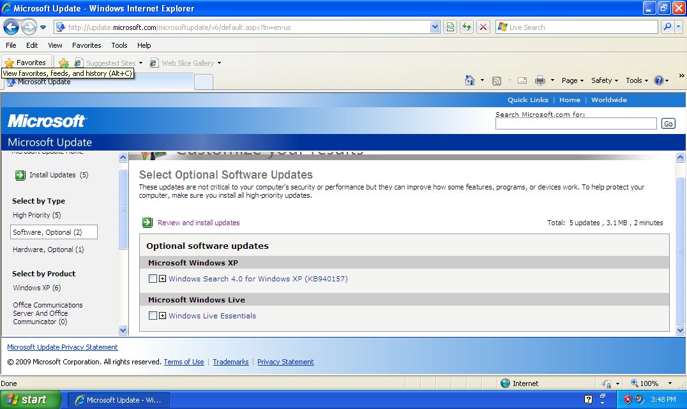Click the Go search button
Viewport: 687px width, 409px height.
coord(668,124)
